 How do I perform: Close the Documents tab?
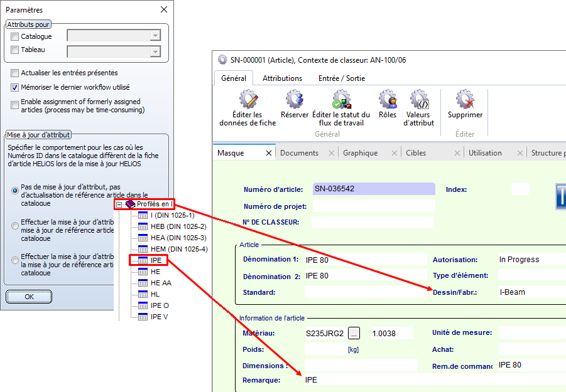tap(331, 153)
